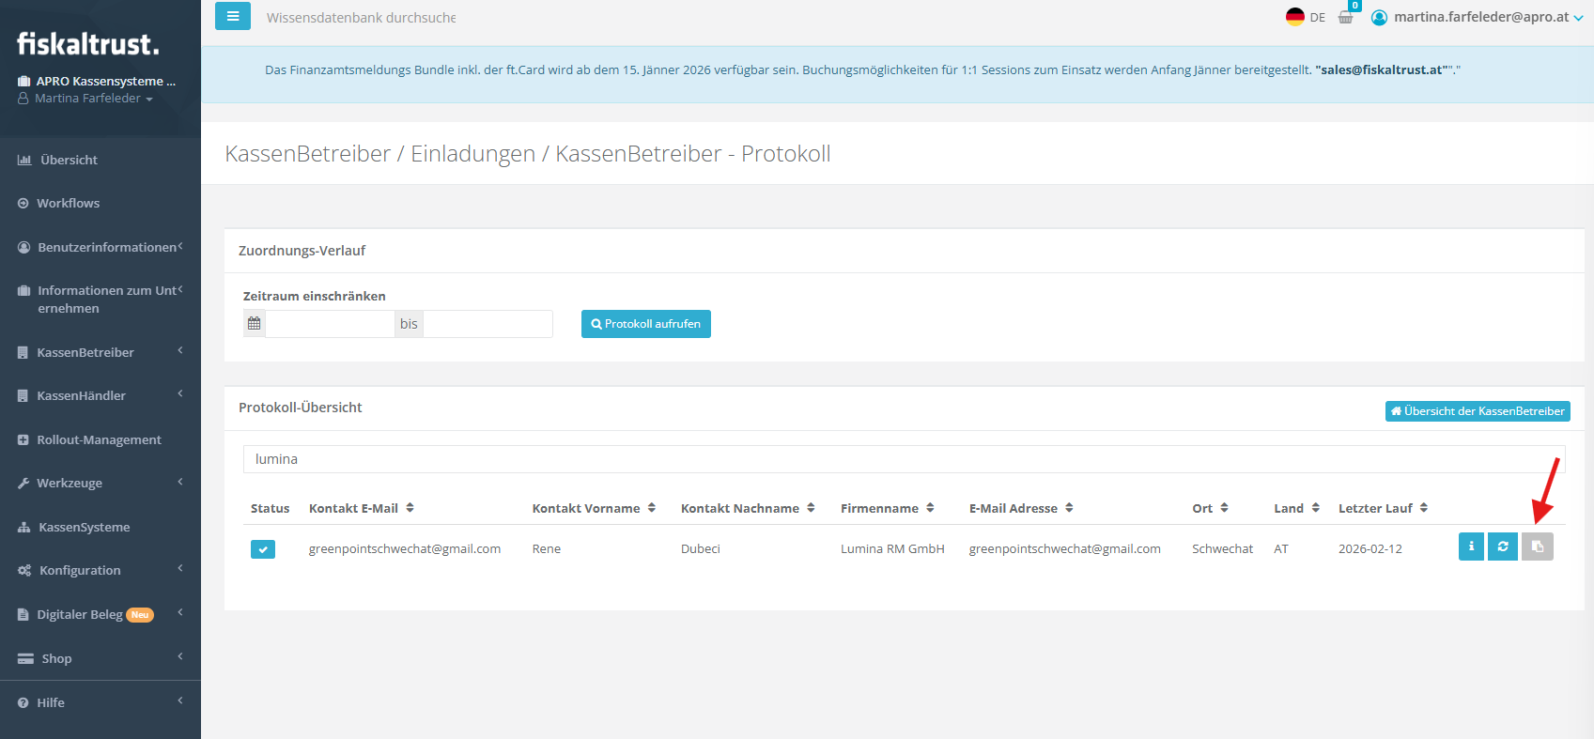Click the calendar icon for date range
Image resolution: width=1594 pixels, height=739 pixels.
click(255, 324)
